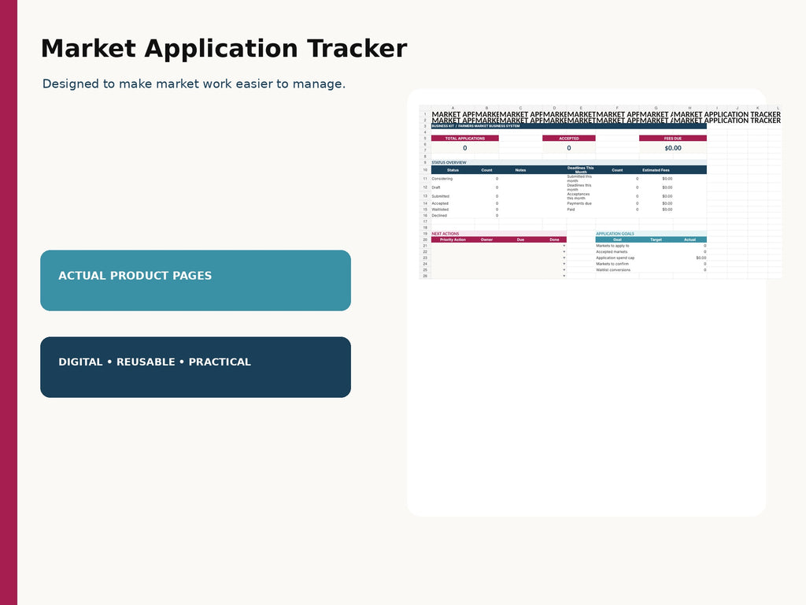Image resolution: width=806 pixels, height=605 pixels.
Task: Click the DIGITAL • REUSABLE • PRACTICAL navy banner
Action: pos(195,367)
